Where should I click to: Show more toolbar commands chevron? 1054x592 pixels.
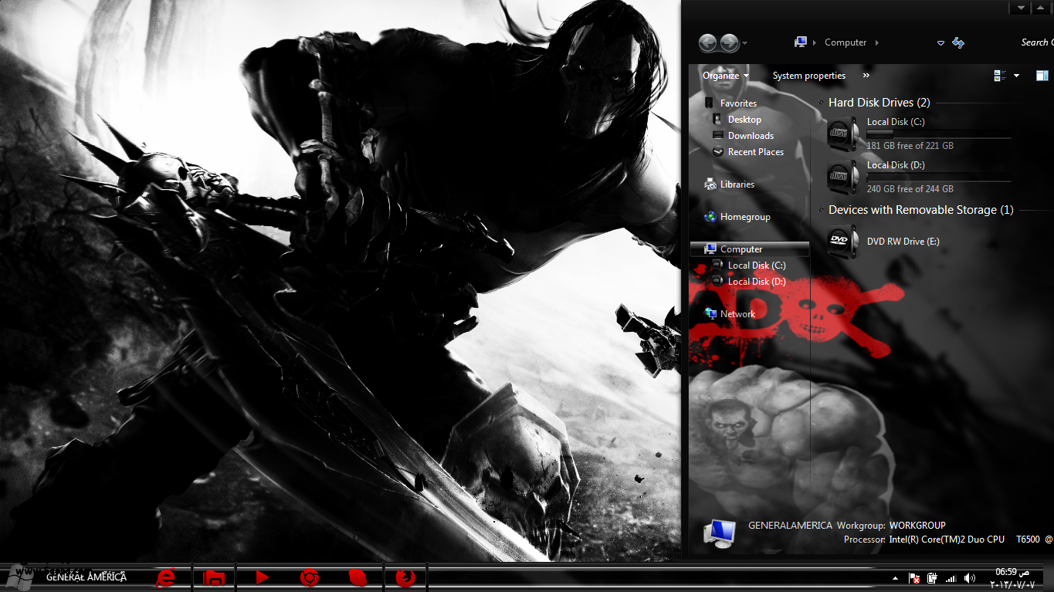866,76
